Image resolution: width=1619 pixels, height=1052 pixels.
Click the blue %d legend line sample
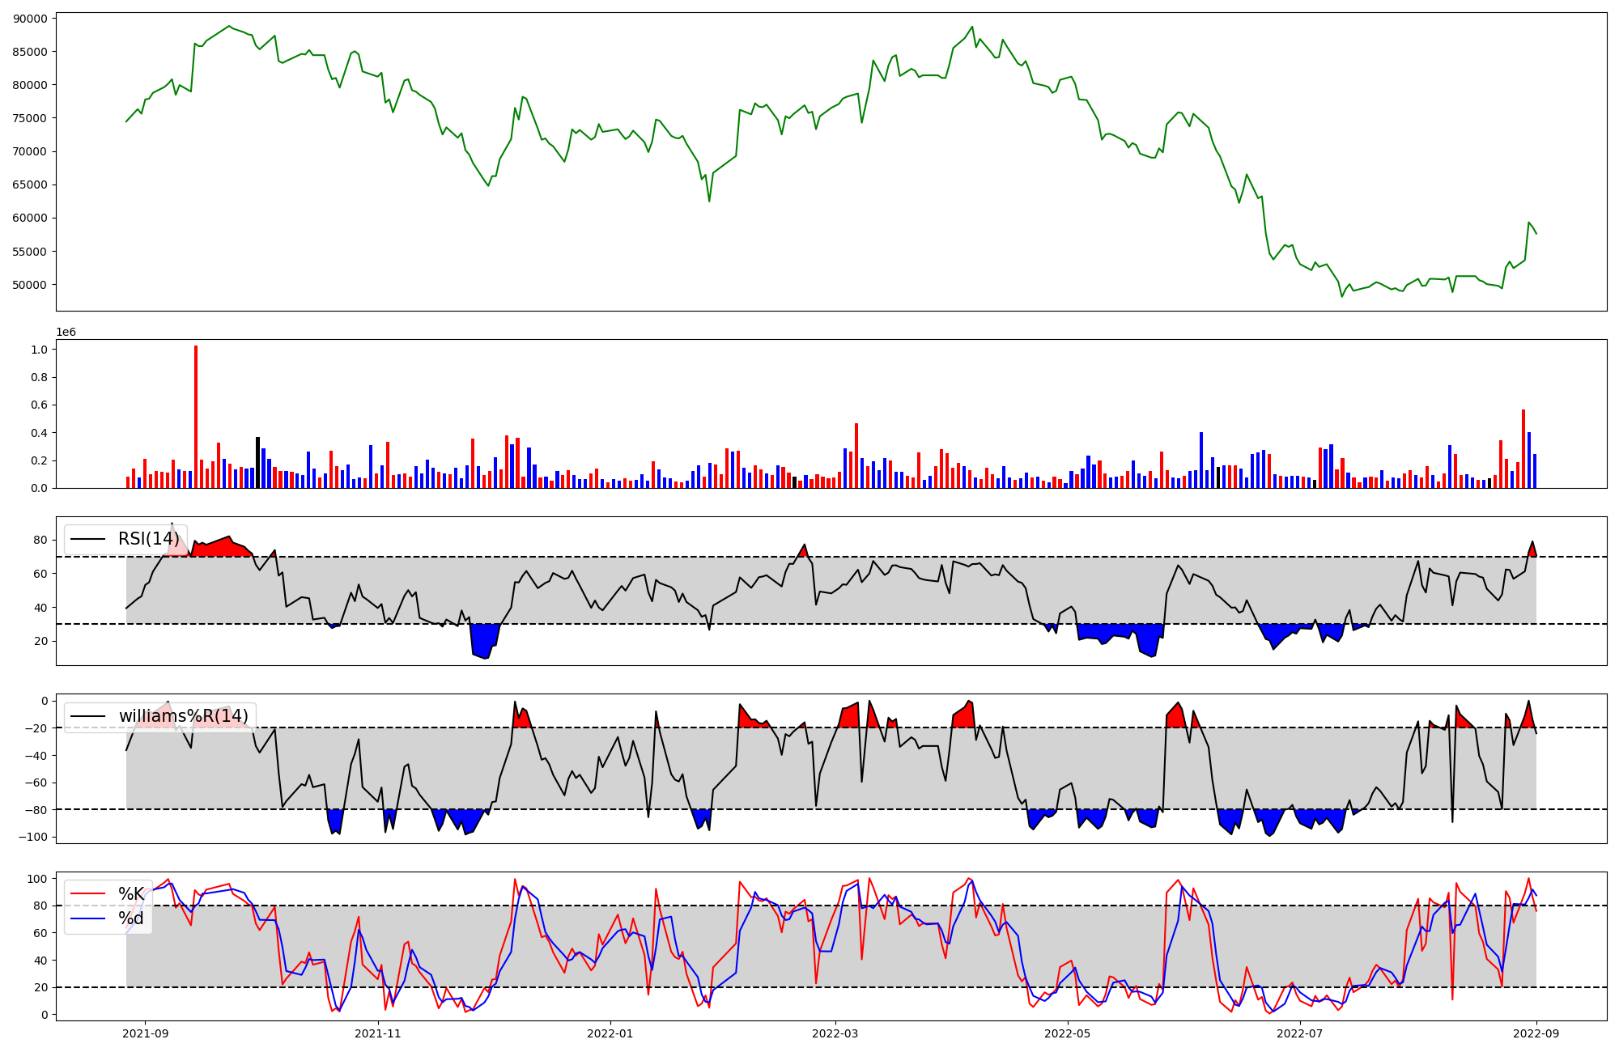click(x=87, y=918)
